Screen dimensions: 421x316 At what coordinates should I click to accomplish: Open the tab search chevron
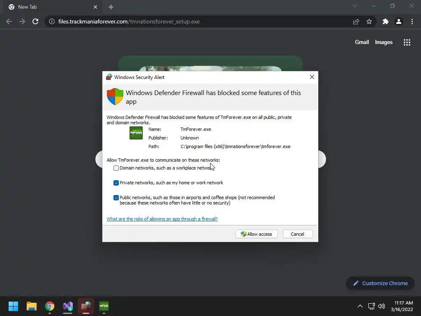(355, 6)
